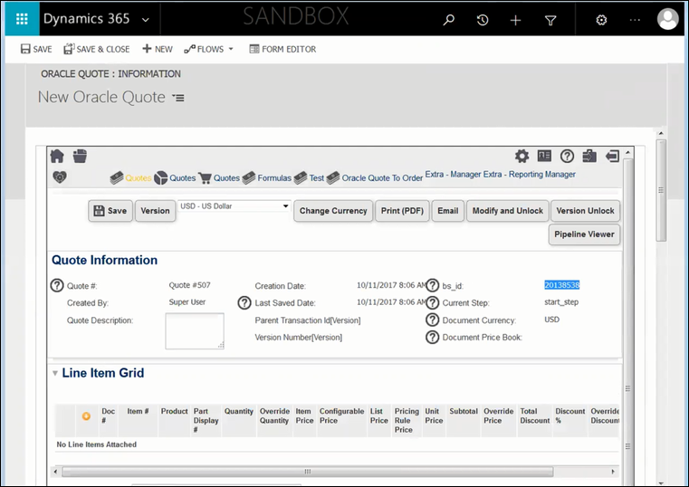This screenshot has width=689, height=487.
Task: Click help icon next to Document Price Book
Action: tap(433, 338)
